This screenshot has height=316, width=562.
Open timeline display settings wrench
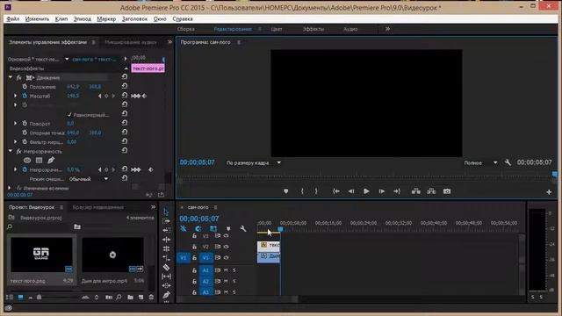click(243, 228)
